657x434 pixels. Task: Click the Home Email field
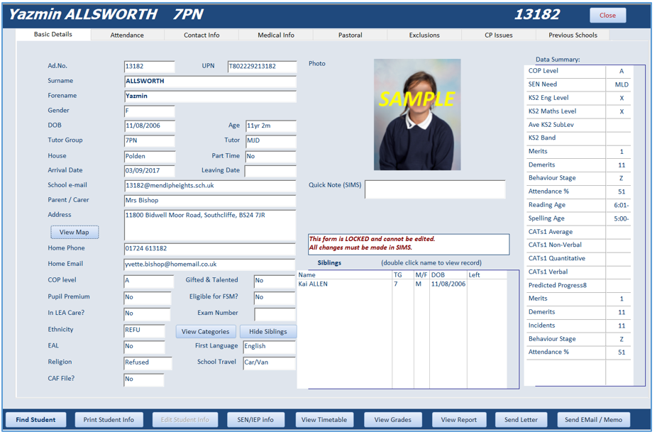coord(210,265)
